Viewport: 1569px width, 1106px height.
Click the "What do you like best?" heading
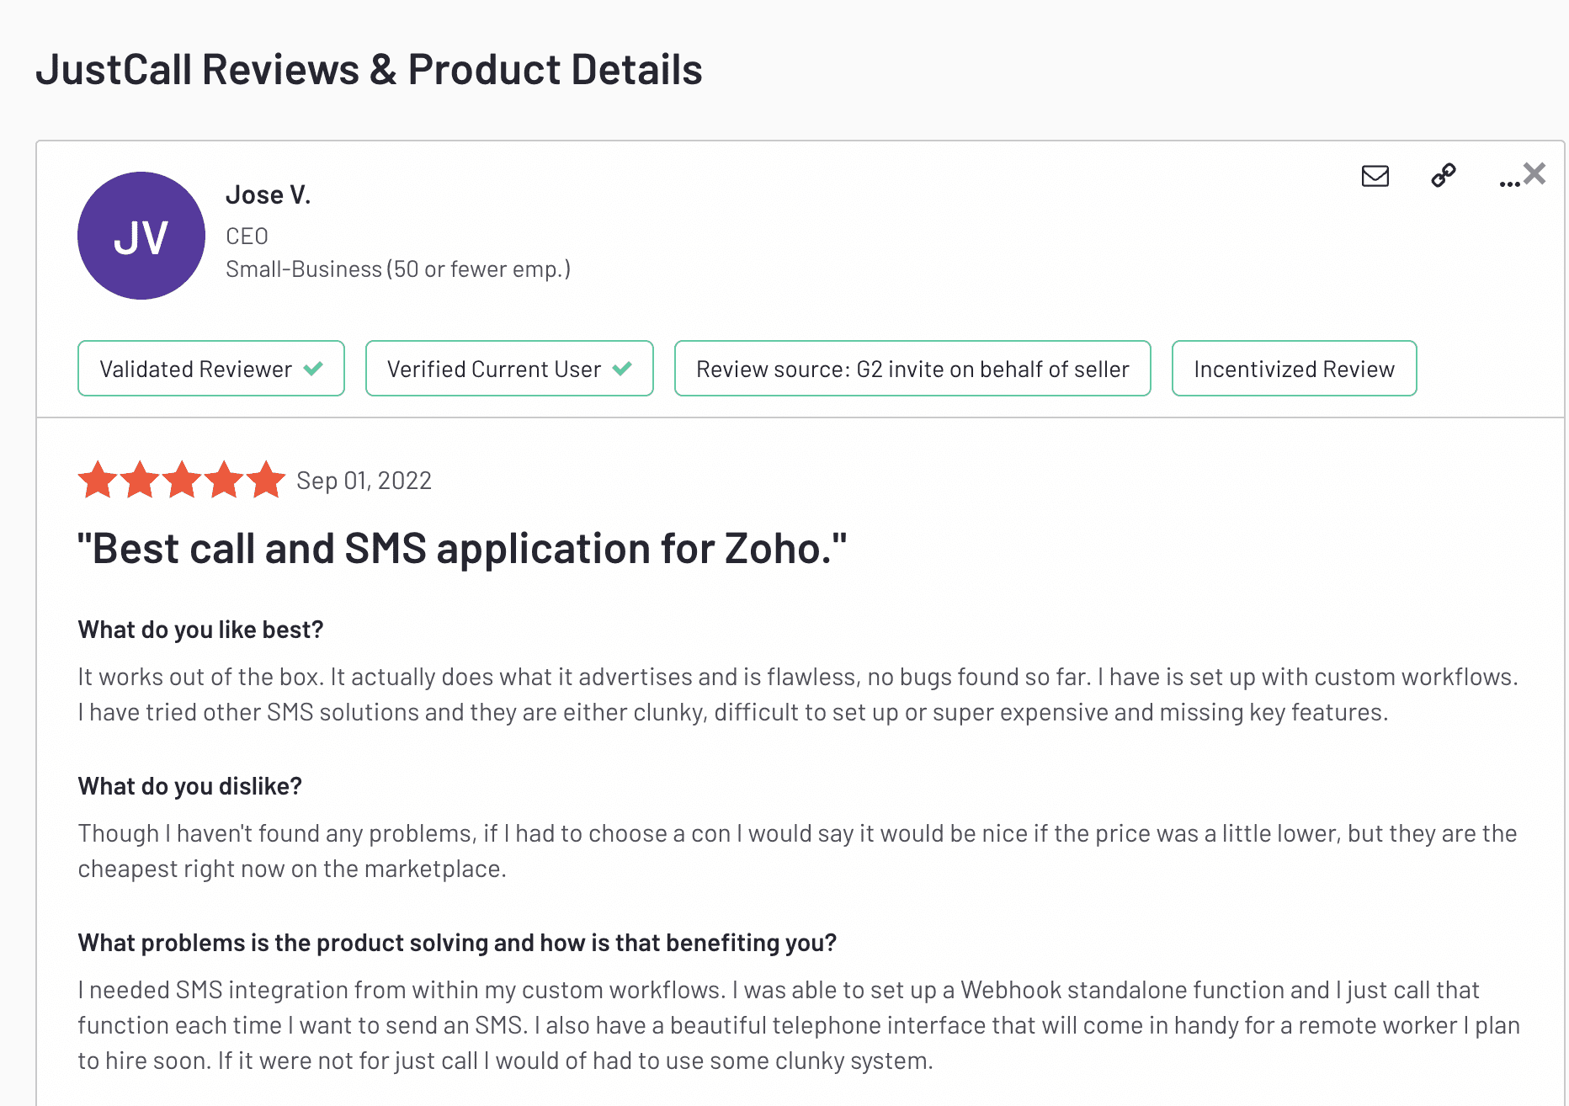[201, 630]
